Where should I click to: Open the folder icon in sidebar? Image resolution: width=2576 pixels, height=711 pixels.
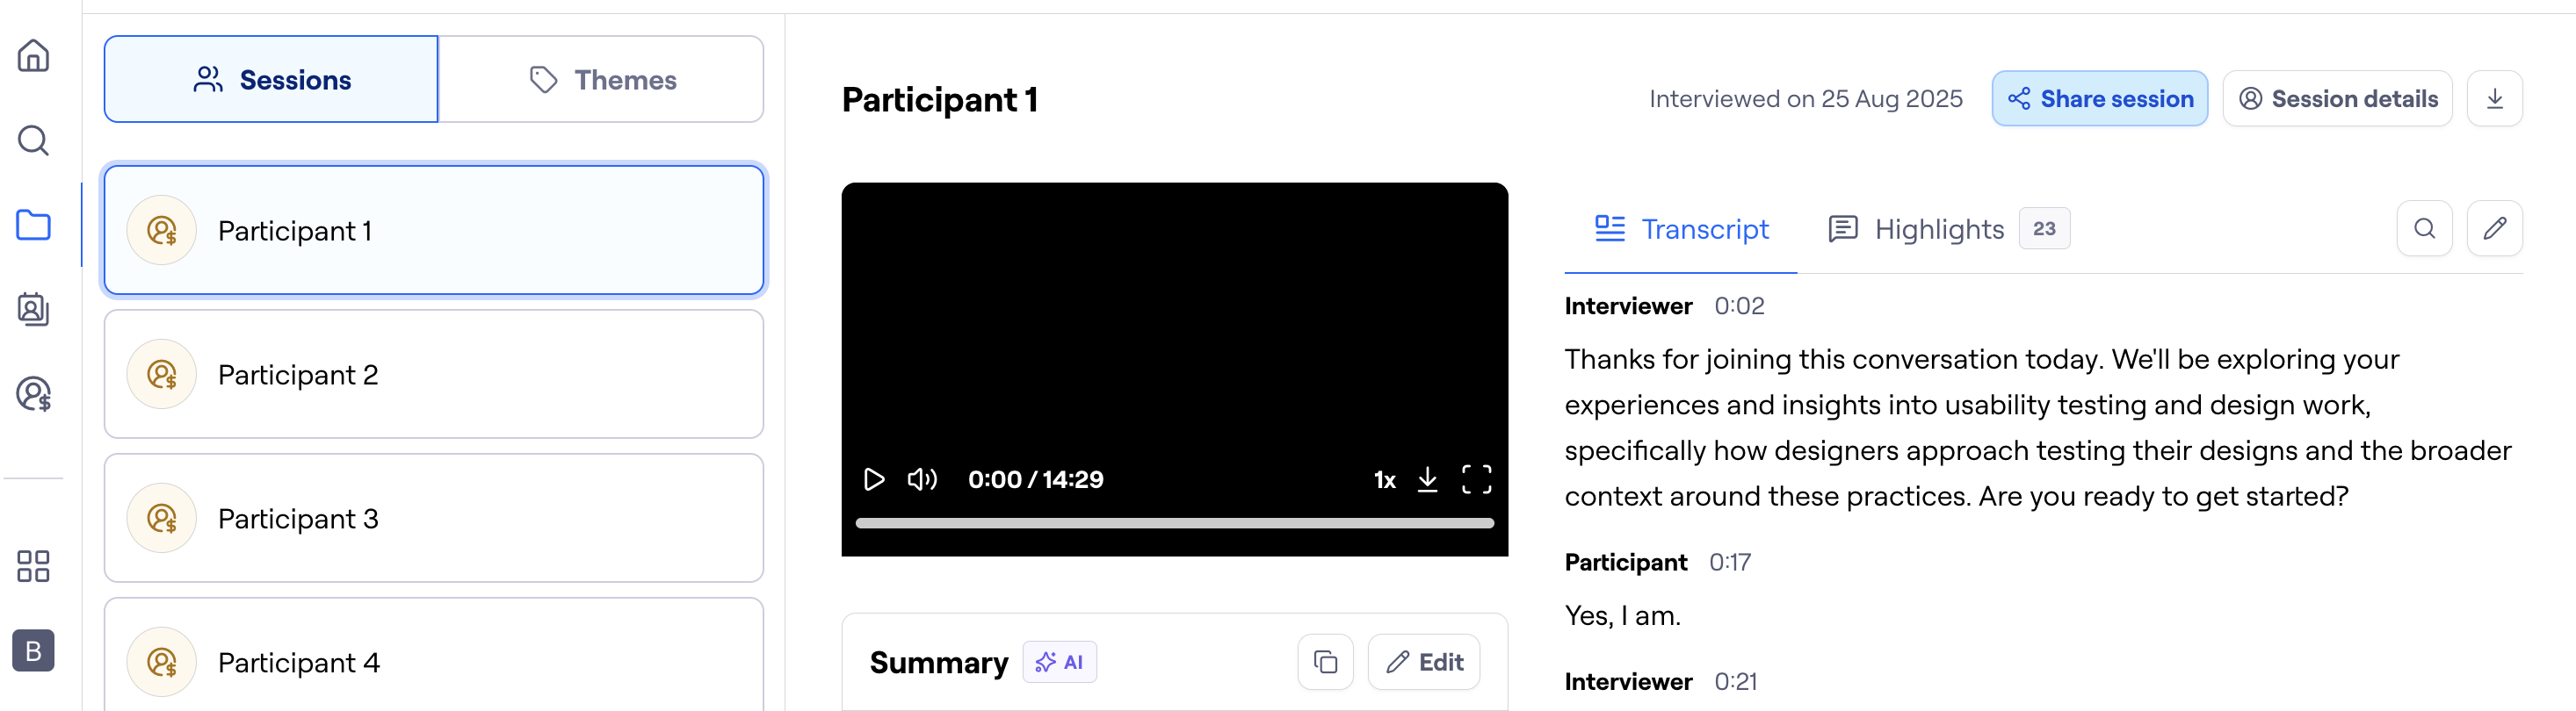33,226
